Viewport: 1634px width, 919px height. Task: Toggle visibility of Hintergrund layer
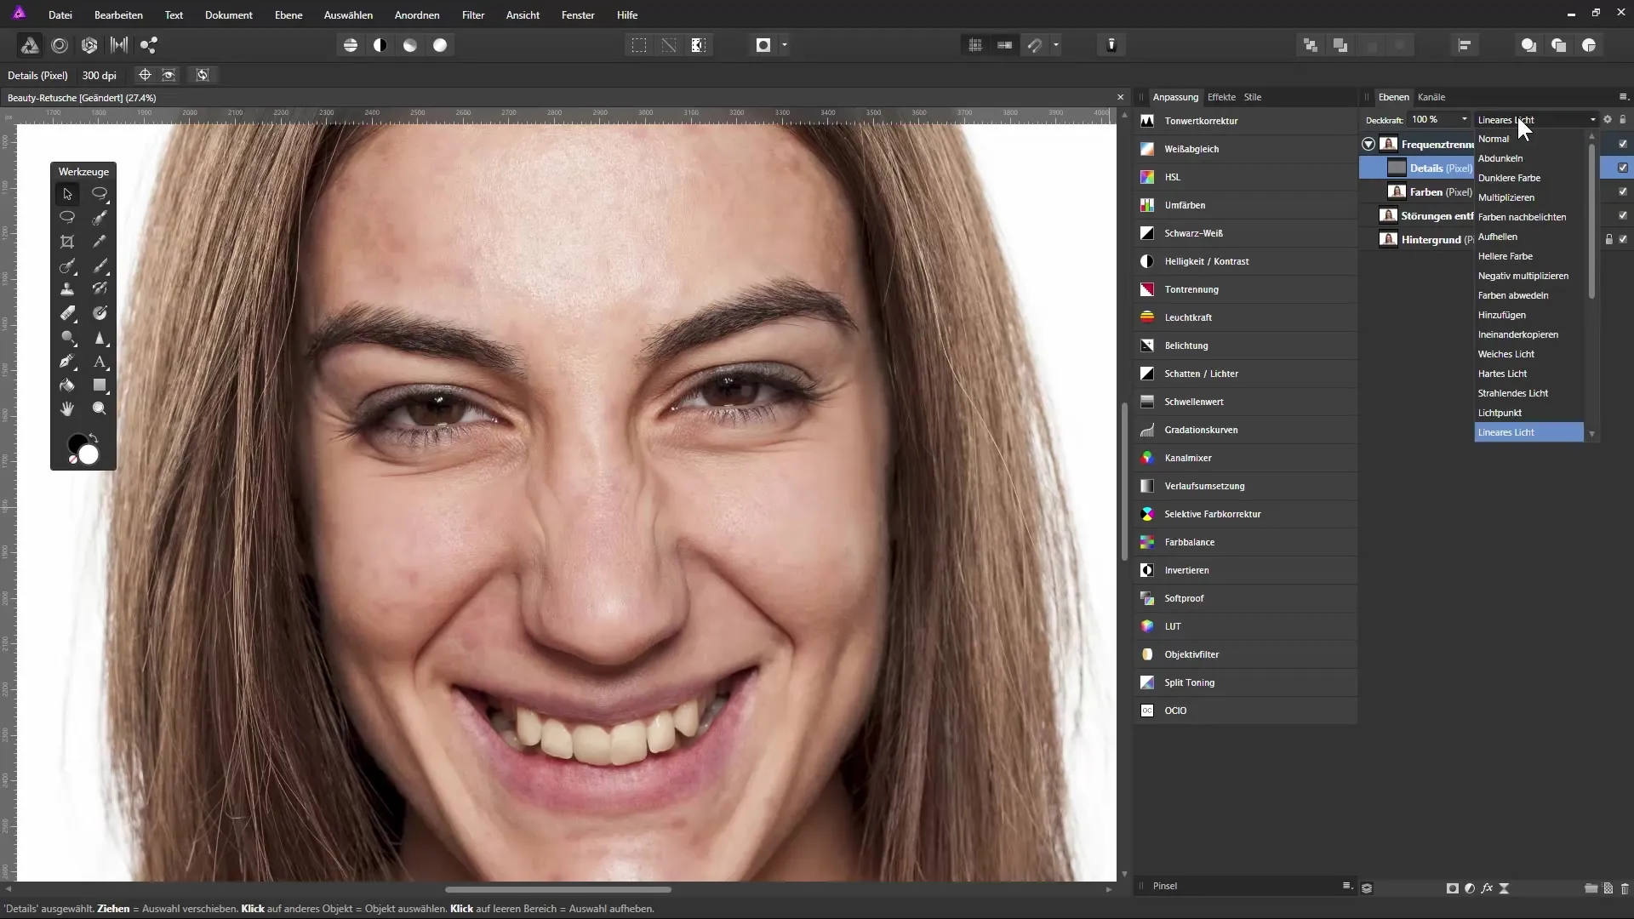(x=1623, y=240)
